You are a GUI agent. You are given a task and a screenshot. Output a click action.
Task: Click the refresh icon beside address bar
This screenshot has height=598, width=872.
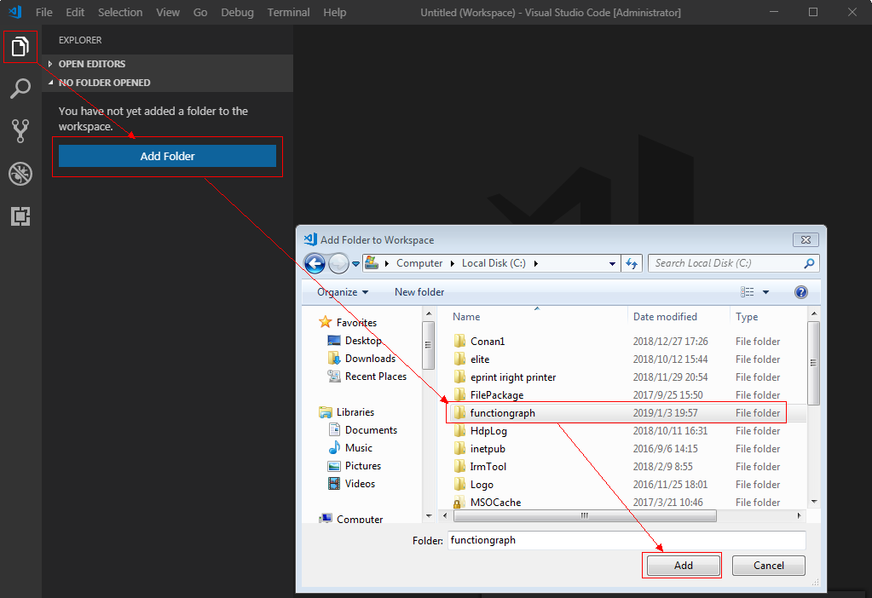tap(632, 263)
